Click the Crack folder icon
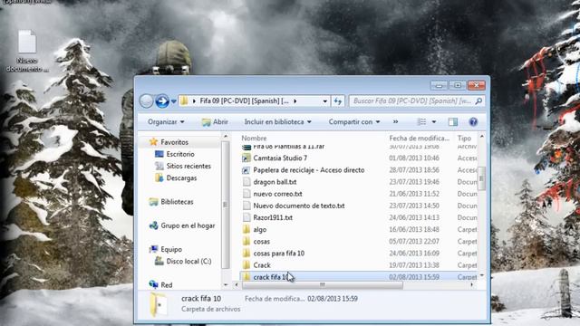 246,265
